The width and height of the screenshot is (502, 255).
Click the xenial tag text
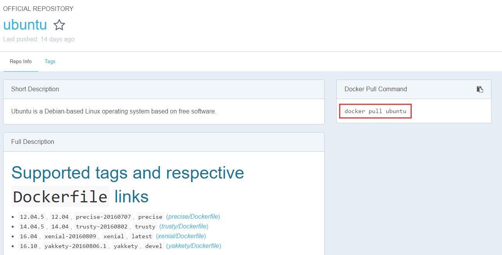pyautogui.click(x=114, y=236)
